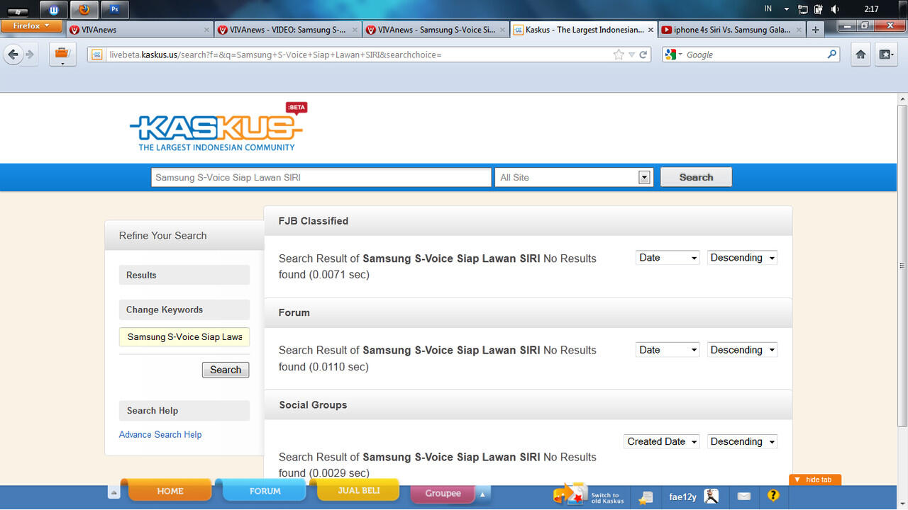Click the Results filter heading
The image size is (908, 510).
coord(184,275)
